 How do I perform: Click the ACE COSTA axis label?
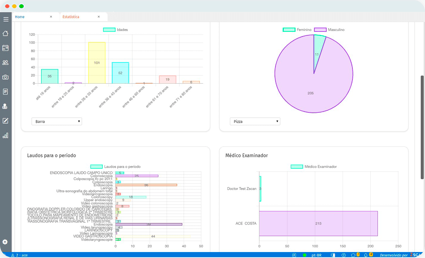point(246,223)
